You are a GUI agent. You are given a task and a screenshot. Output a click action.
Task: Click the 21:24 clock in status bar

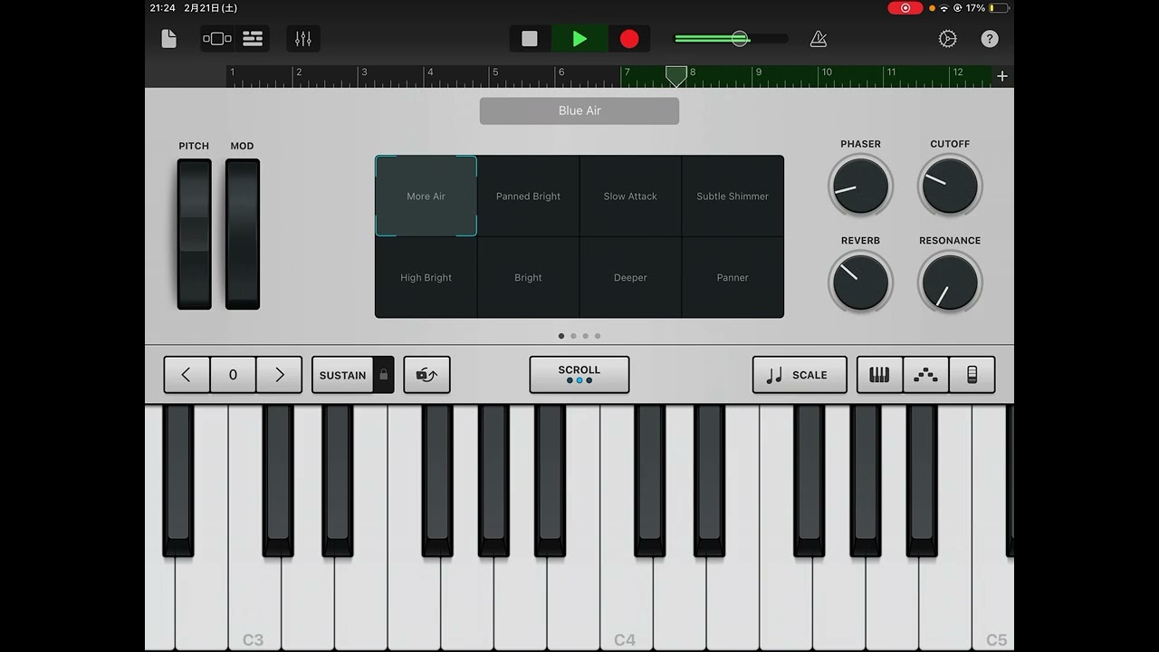point(163,8)
